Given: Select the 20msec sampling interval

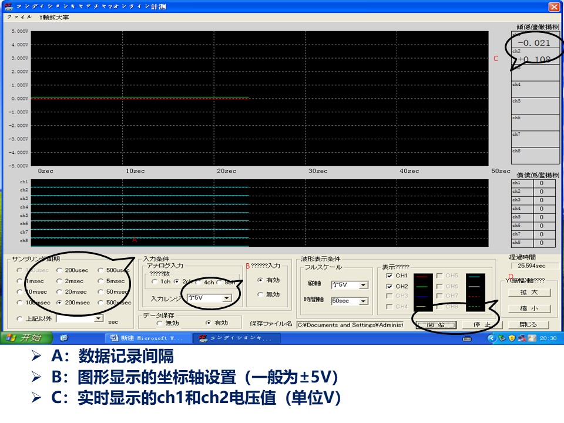Looking at the screenshot, I should [59, 292].
